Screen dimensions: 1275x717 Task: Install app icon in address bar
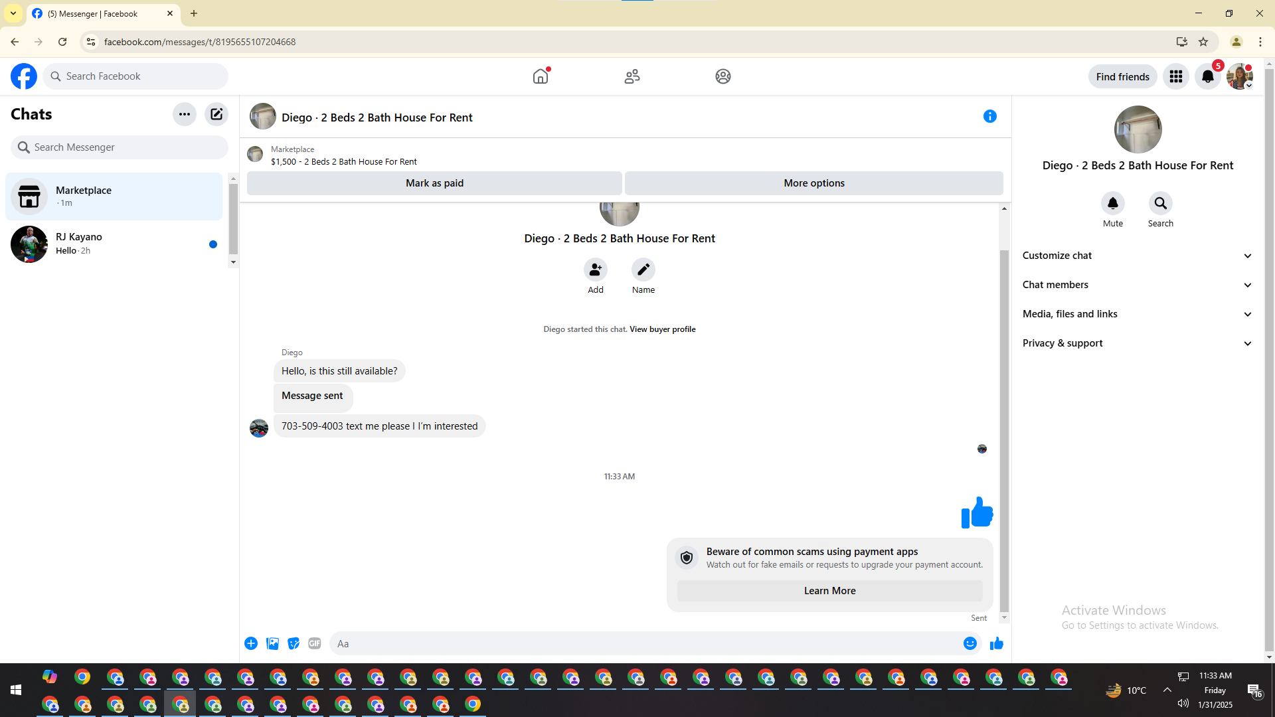[1182, 42]
